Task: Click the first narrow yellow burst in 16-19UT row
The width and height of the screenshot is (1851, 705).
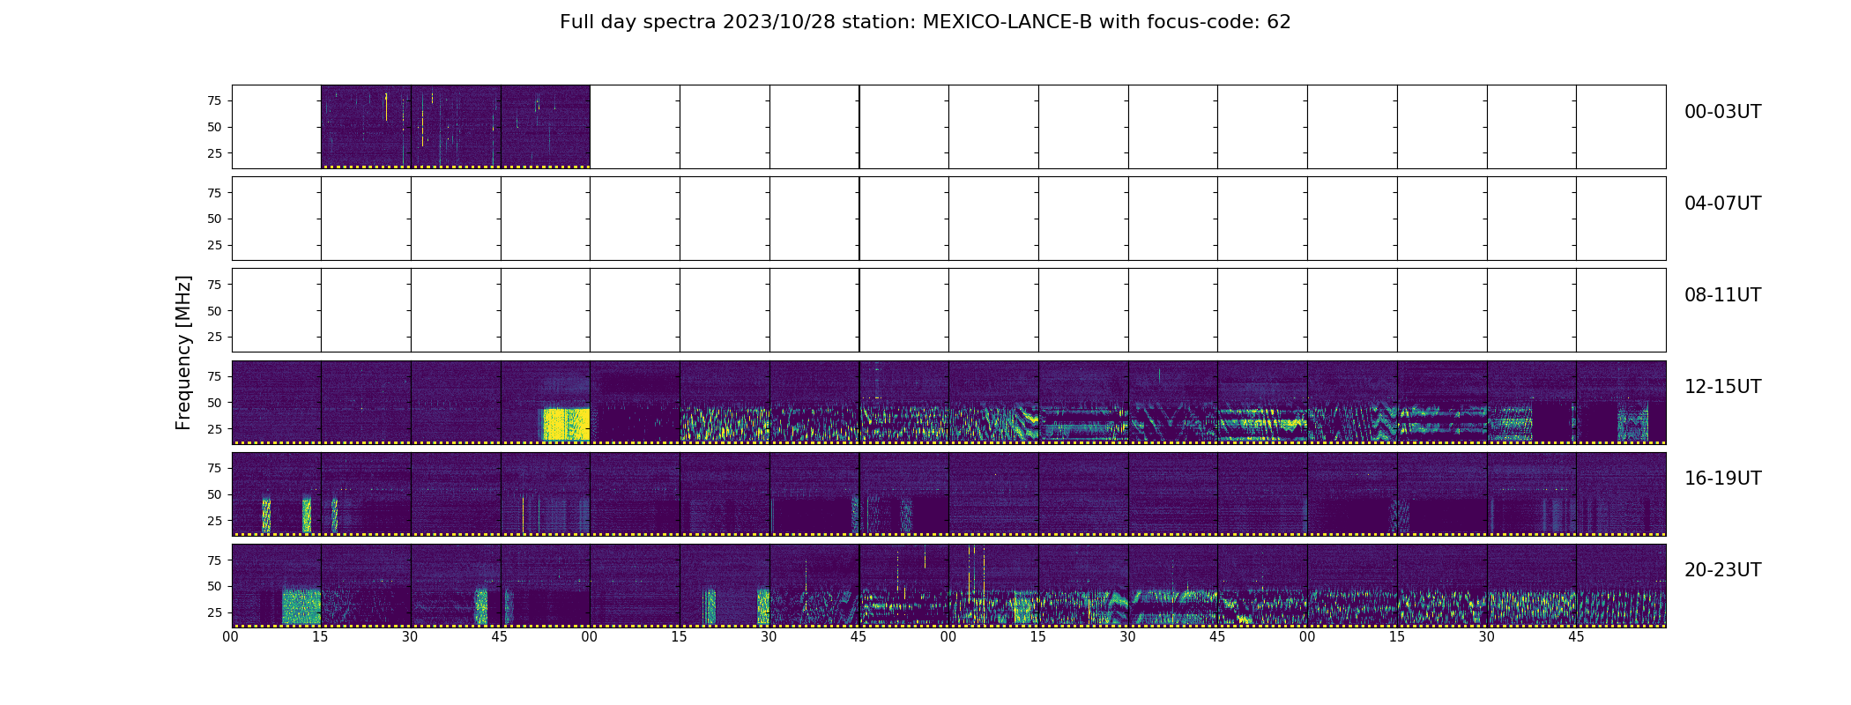Action: click(x=266, y=516)
